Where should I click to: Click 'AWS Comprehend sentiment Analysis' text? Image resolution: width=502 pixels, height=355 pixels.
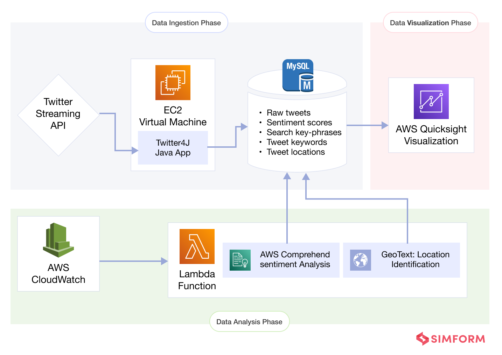coord(295,259)
